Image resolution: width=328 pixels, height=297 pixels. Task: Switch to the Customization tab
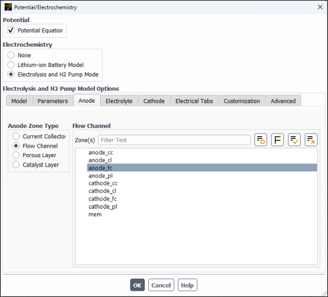[242, 101]
